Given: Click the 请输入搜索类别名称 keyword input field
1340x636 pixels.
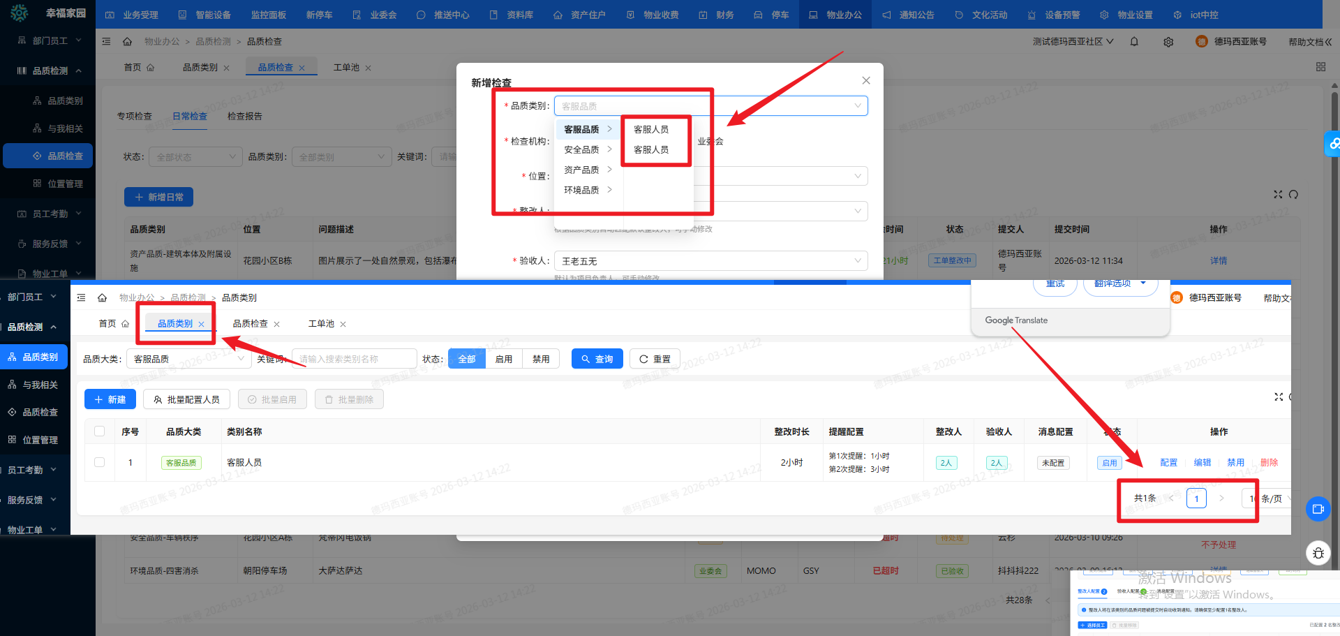Looking at the screenshot, I should point(354,359).
